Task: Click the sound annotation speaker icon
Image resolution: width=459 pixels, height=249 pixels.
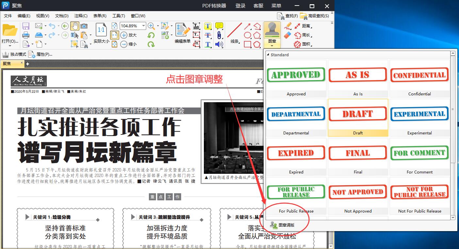Action: pos(219,44)
